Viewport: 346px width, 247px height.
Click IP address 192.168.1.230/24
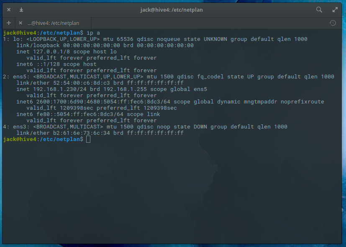59,89
